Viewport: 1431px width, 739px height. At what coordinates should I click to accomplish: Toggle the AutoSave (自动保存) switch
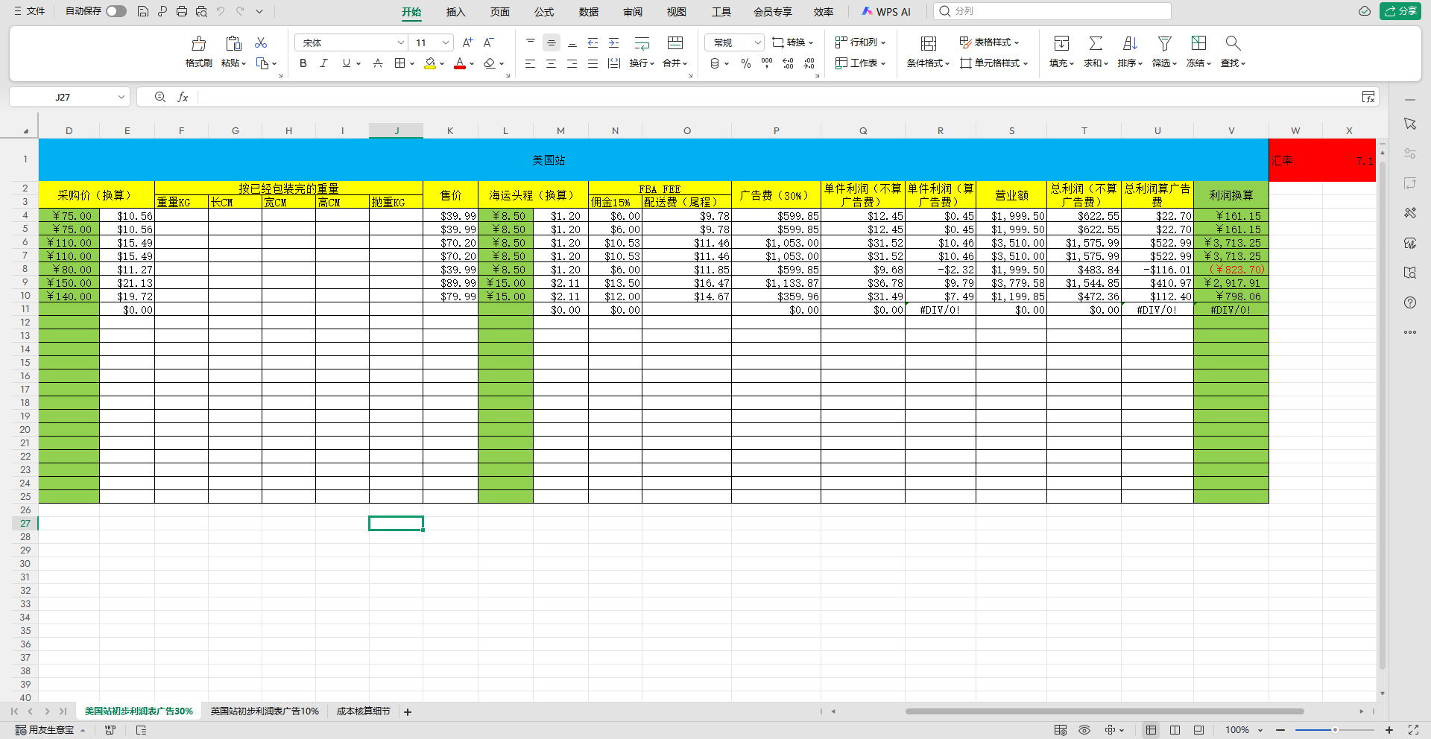(x=116, y=11)
